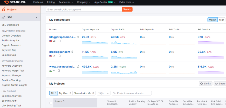Viewport: 226px width, 108px height.
Task: Open the problogger.com domain link
Action: click(x=60, y=52)
